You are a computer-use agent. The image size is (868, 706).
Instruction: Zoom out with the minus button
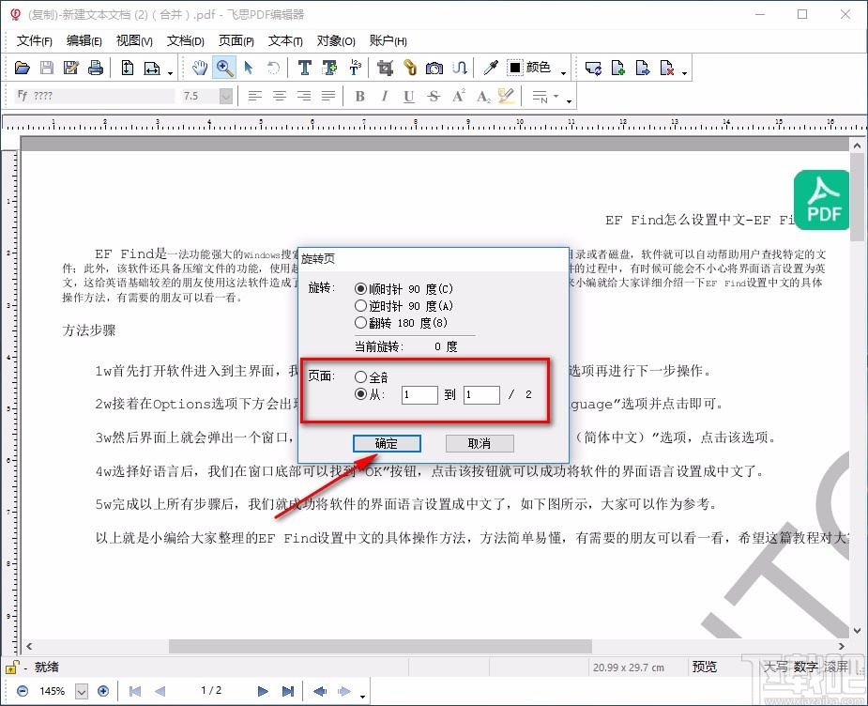pos(23,691)
